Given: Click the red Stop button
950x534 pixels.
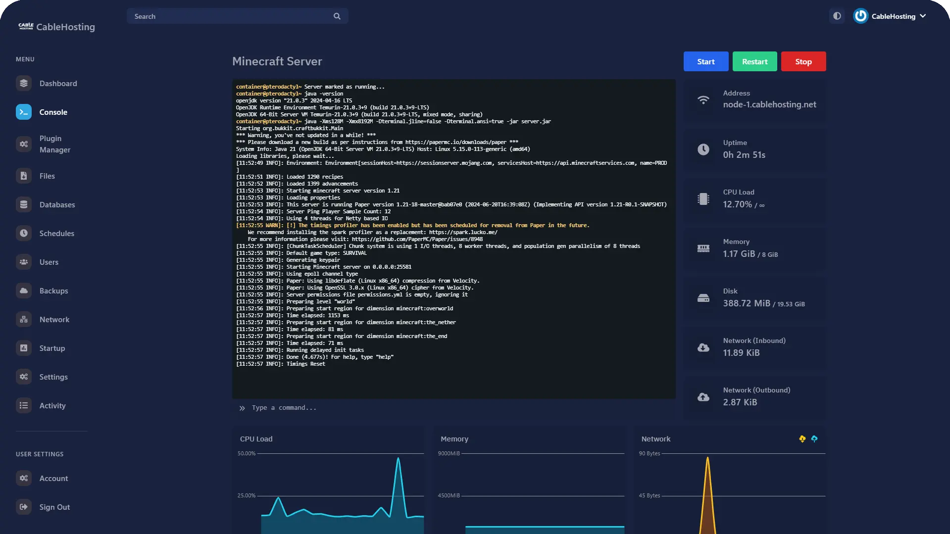Looking at the screenshot, I should [803, 61].
